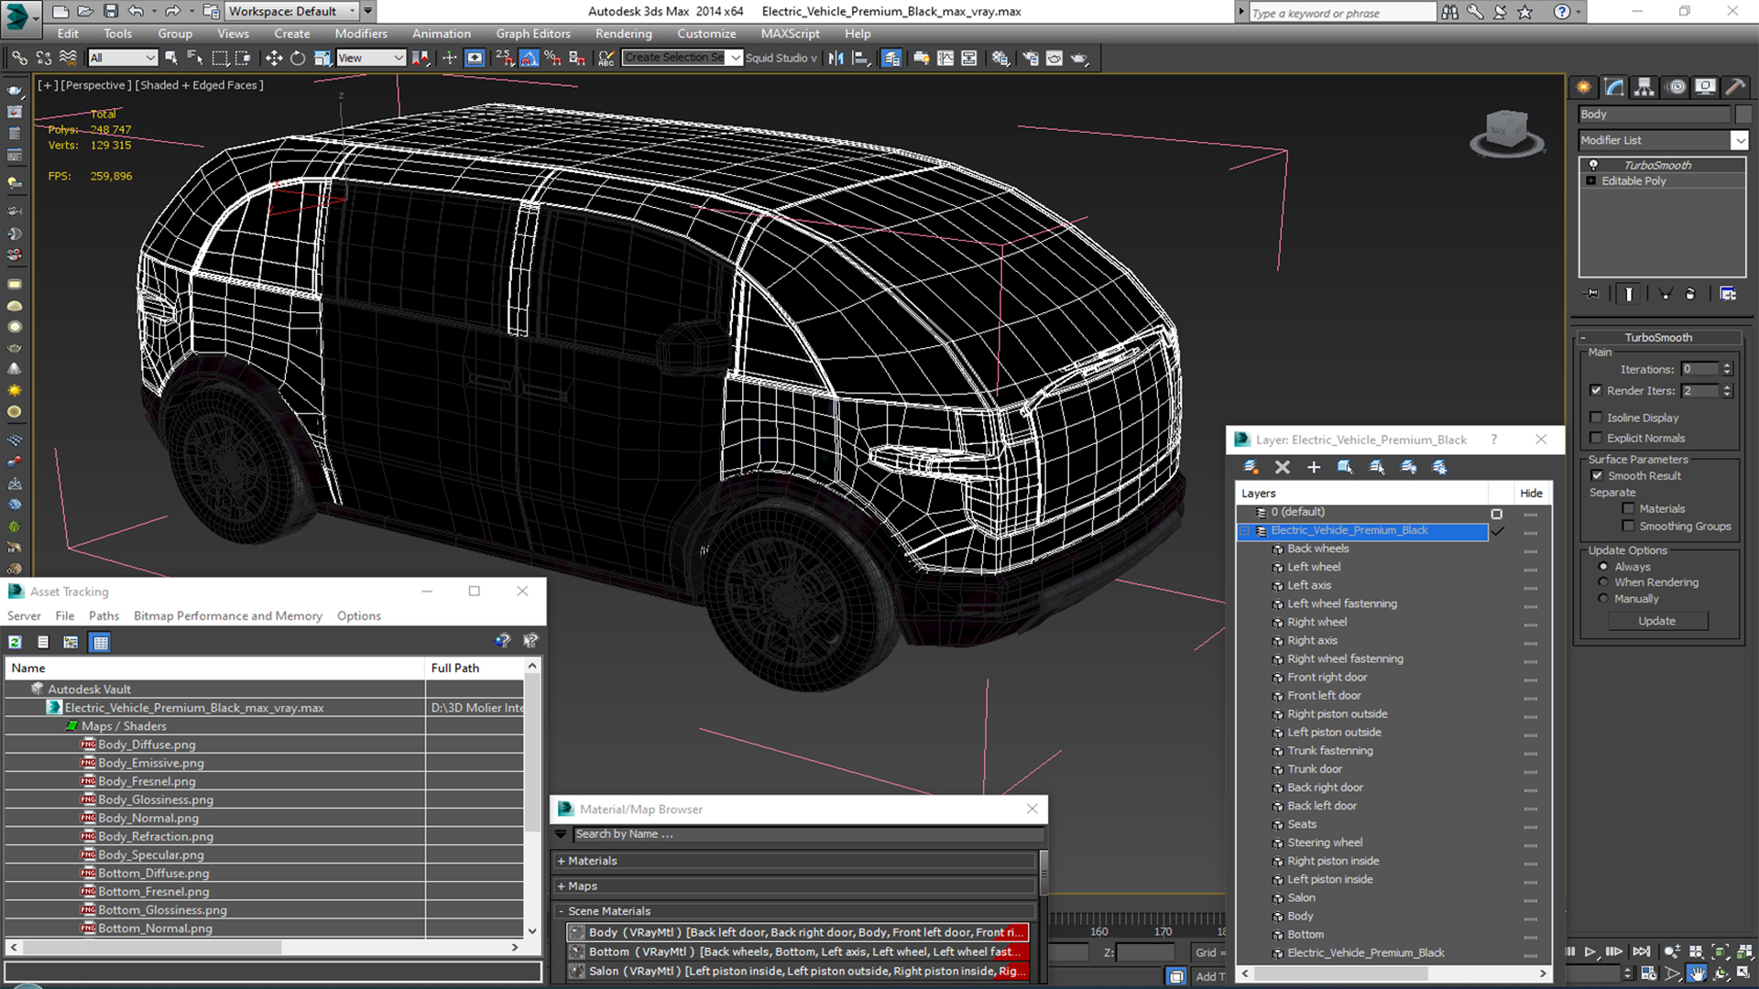Click the Render Production teapot icon
Viewport: 1759px width, 989px height.
pyautogui.click(x=1079, y=58)
